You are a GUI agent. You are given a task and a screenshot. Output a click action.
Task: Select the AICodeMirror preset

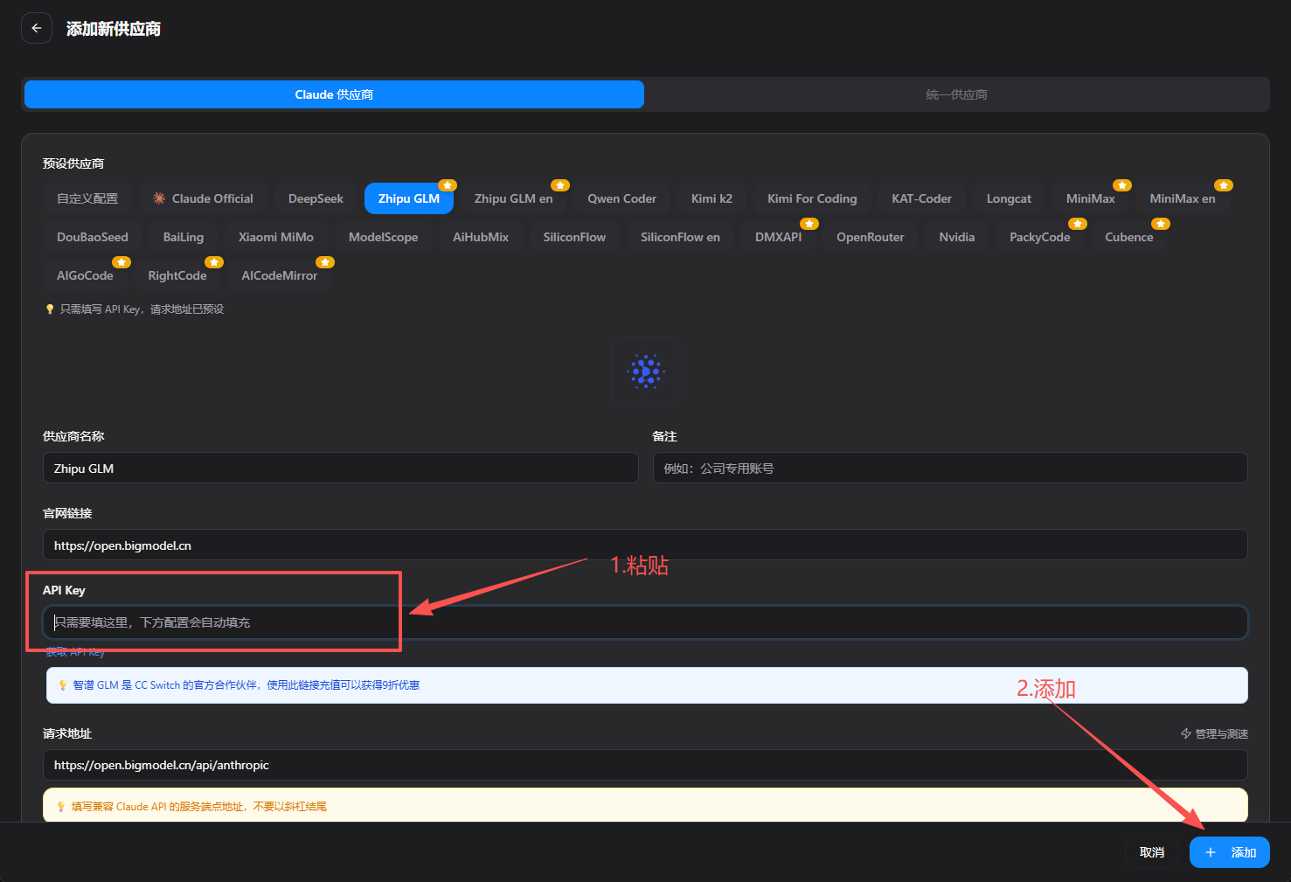click(x=280, y=275)
